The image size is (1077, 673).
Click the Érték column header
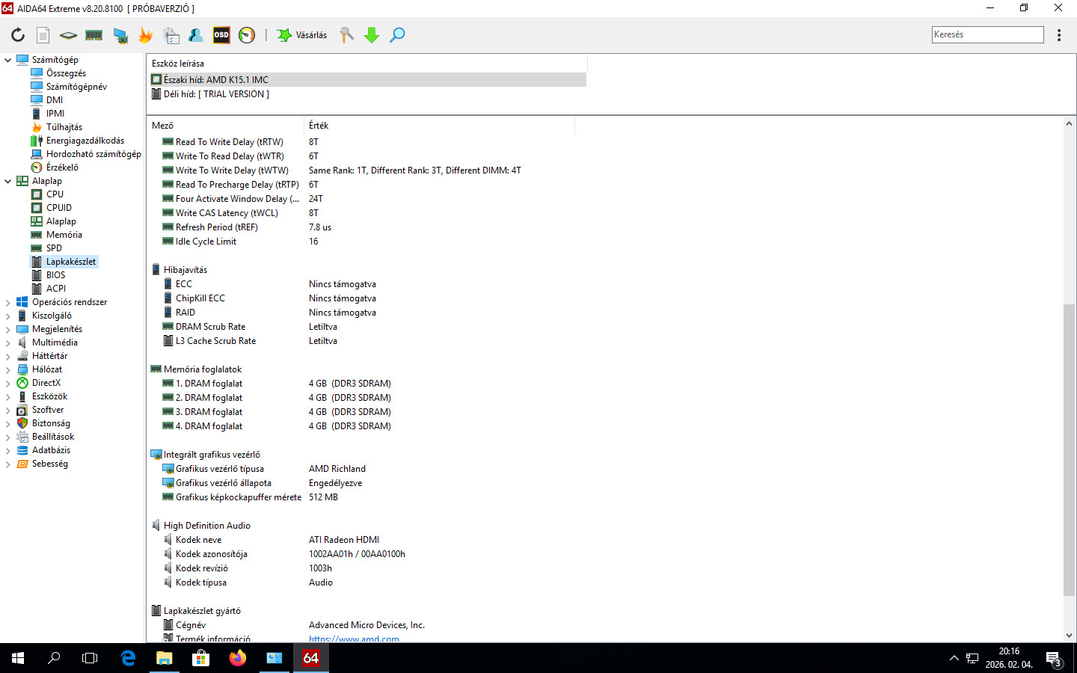tap(319, 126)
